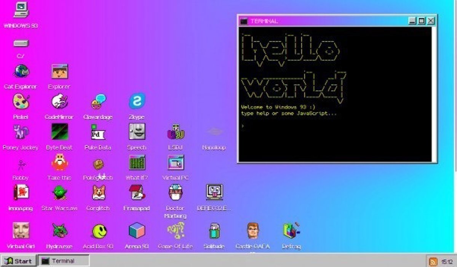Open the Speech application icon
The width and height of the screenshot is (457, 267).
(137, 132)
